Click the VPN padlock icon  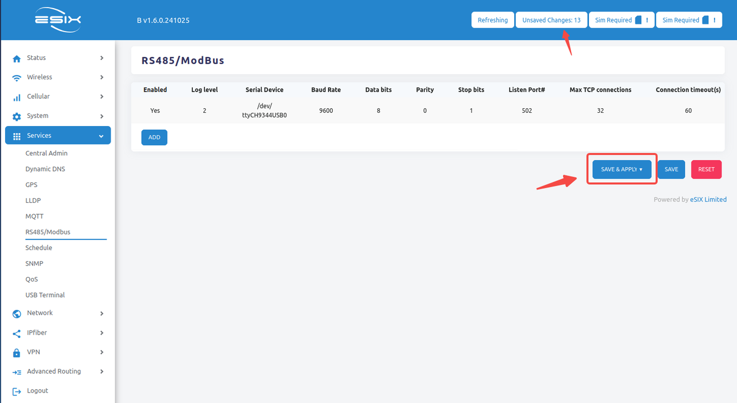point(17,352)
